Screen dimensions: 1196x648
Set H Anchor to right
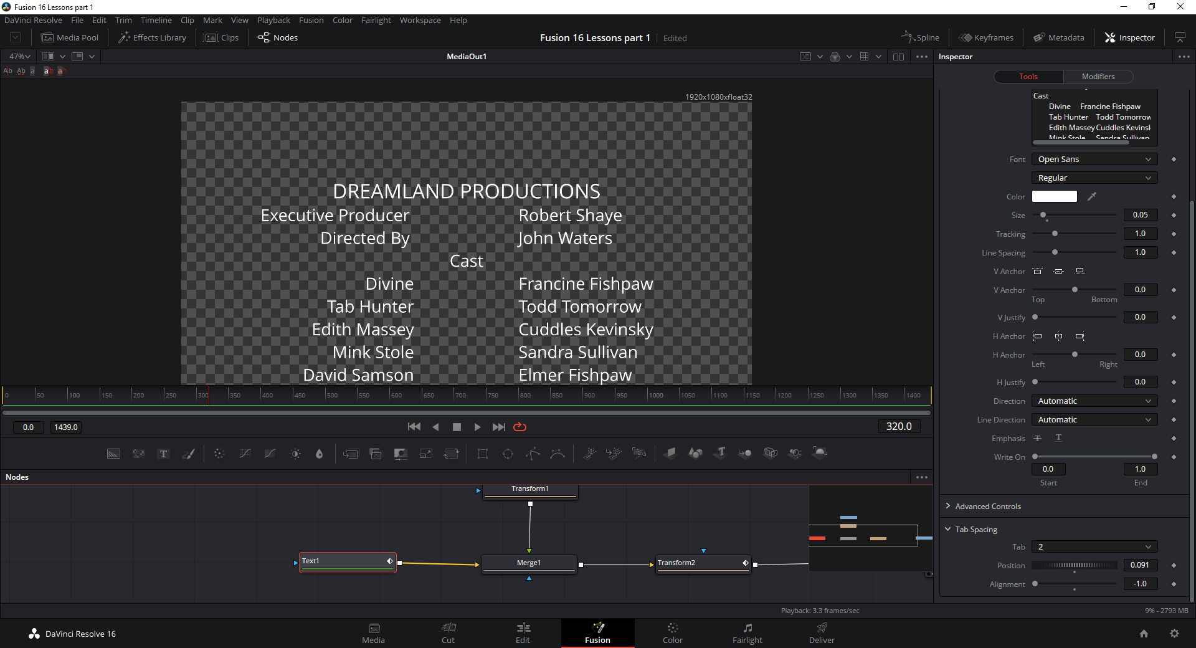tap(1080, 336)
